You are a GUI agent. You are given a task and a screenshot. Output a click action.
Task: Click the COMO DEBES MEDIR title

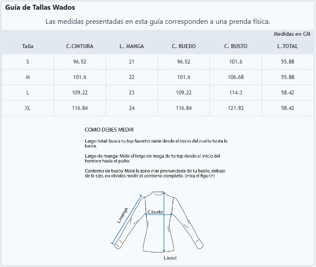point(109,130)
